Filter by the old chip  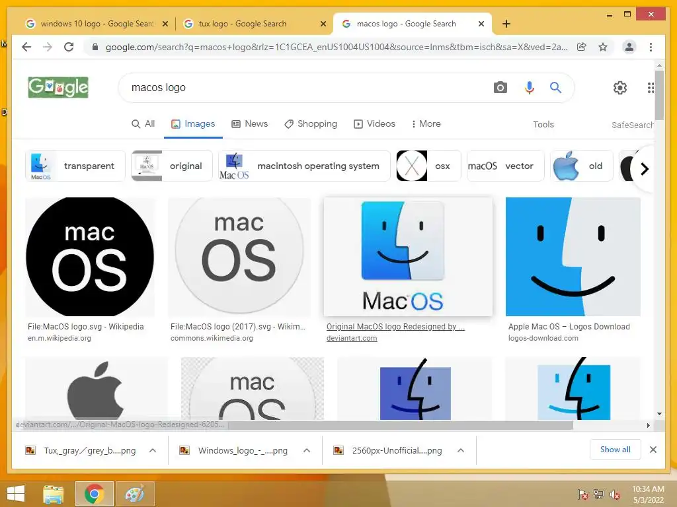click(581, 166)
